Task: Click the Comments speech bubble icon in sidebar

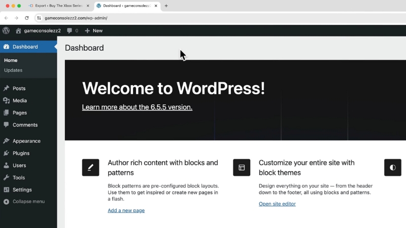Action: [x=6, y=125]
